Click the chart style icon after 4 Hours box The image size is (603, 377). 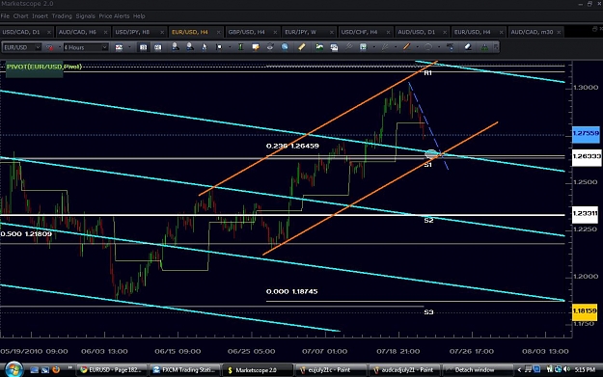[x=119, y=47]
